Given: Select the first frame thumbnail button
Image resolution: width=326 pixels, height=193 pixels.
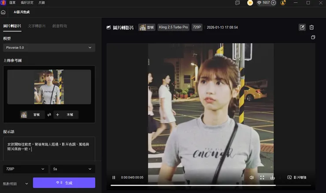Looking at the screenshot, I should click(32, 115).
